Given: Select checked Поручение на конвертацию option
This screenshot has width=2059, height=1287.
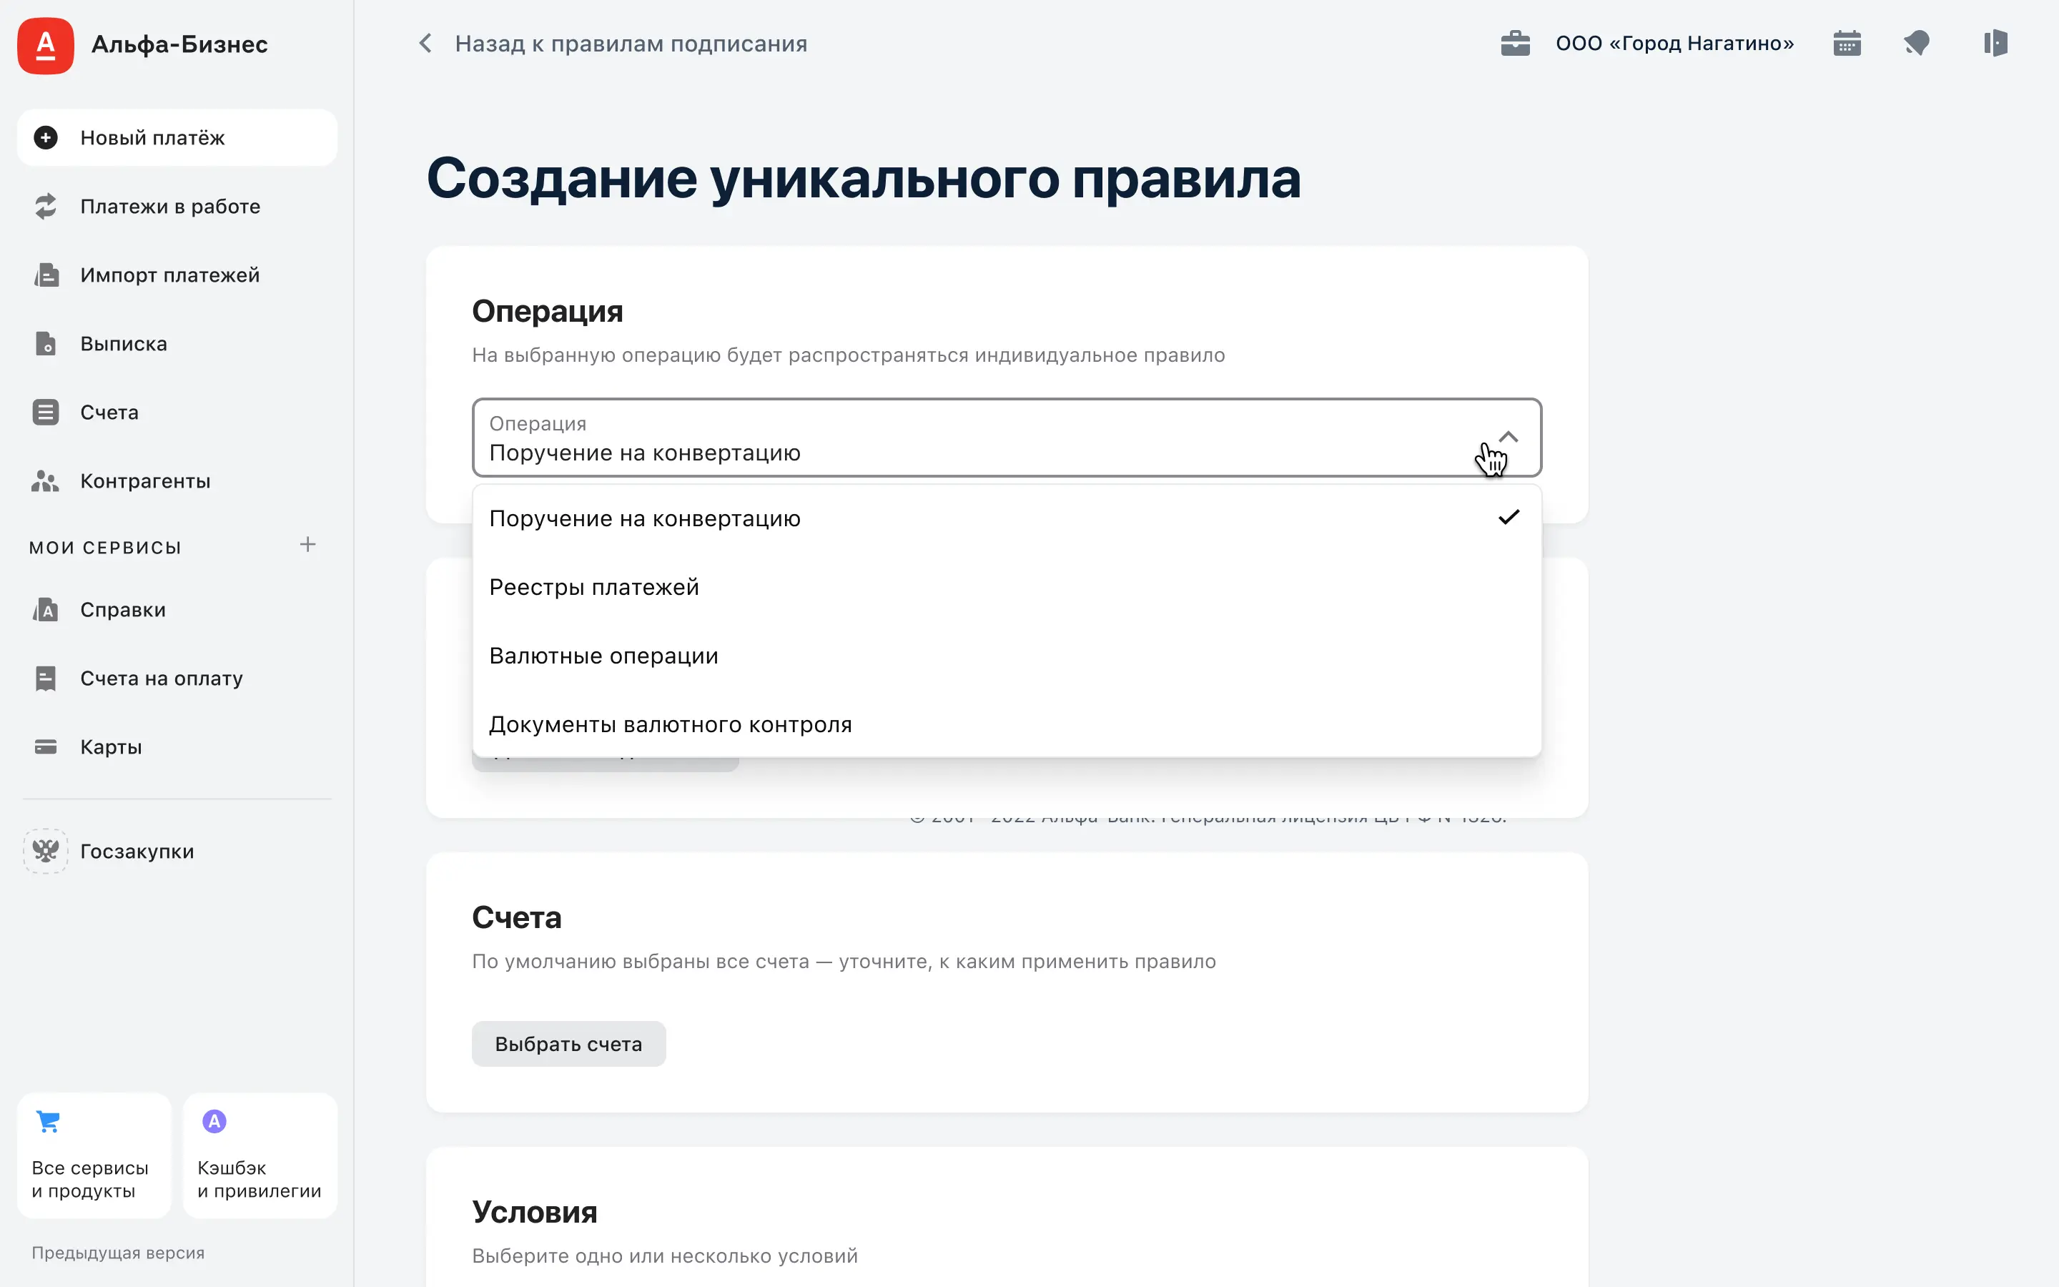Looking at the screenshot, I should [x=644, y=518].
